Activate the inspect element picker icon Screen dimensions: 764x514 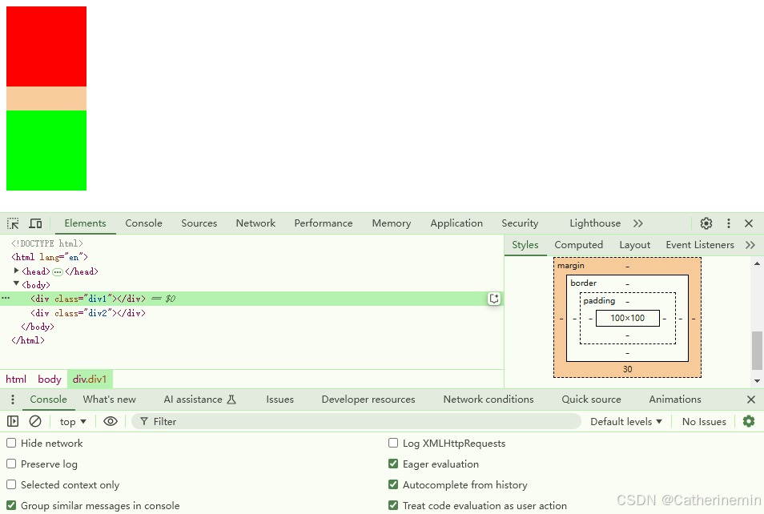click(13, 223)
